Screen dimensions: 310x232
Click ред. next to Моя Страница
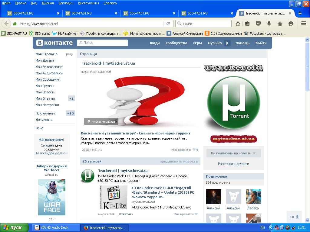coord(69,54)
